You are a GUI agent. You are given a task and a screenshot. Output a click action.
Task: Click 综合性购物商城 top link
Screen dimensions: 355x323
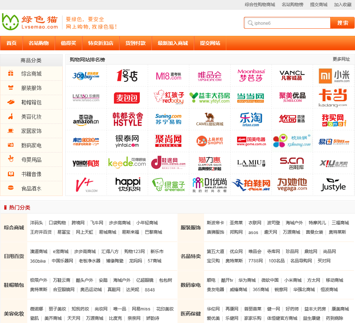[260, 5]
